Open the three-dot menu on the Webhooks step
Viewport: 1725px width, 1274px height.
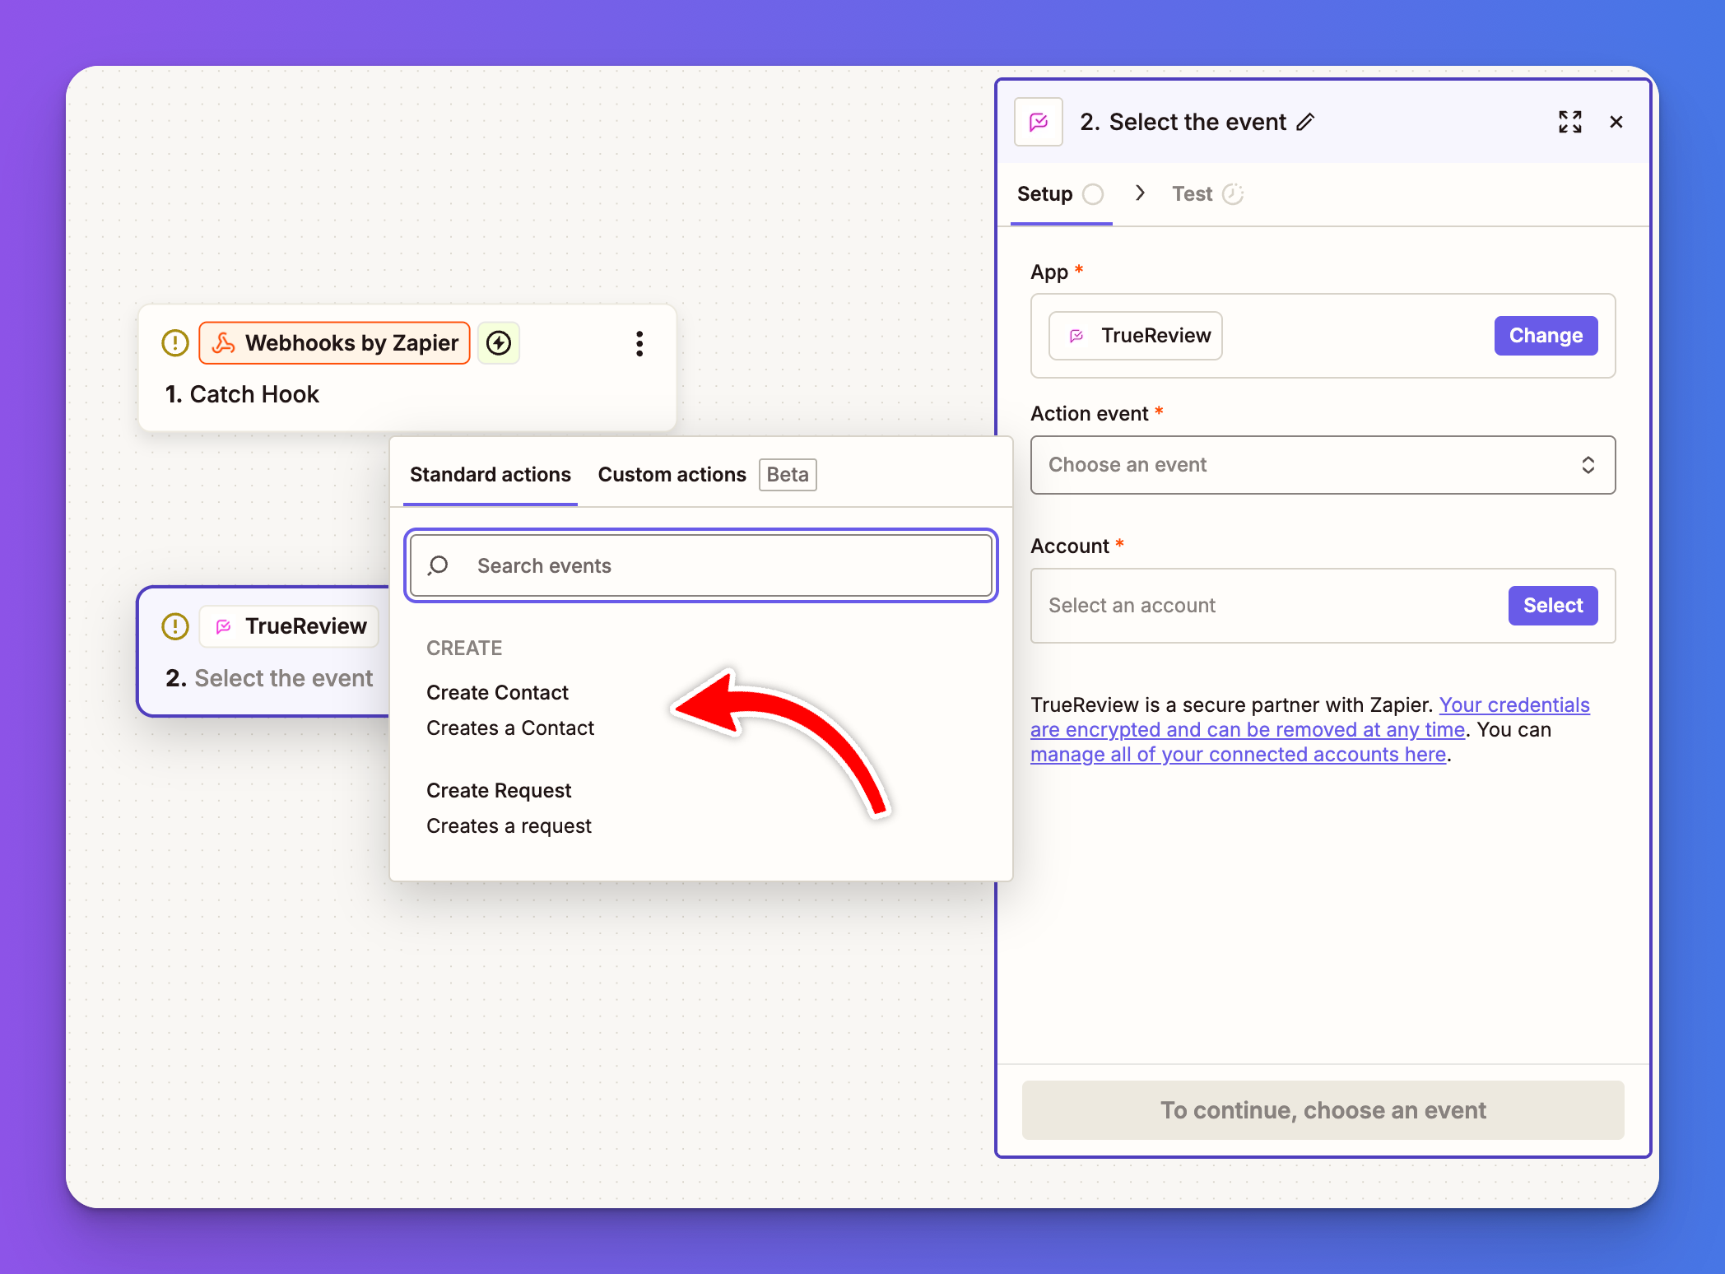click(x=639, y=344)
